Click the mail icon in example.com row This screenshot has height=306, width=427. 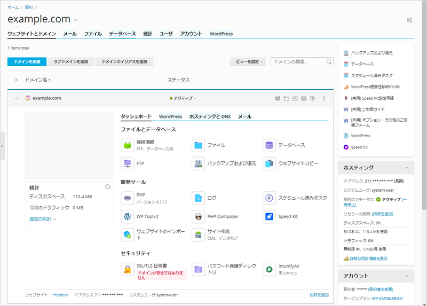(x=295, y=98)
